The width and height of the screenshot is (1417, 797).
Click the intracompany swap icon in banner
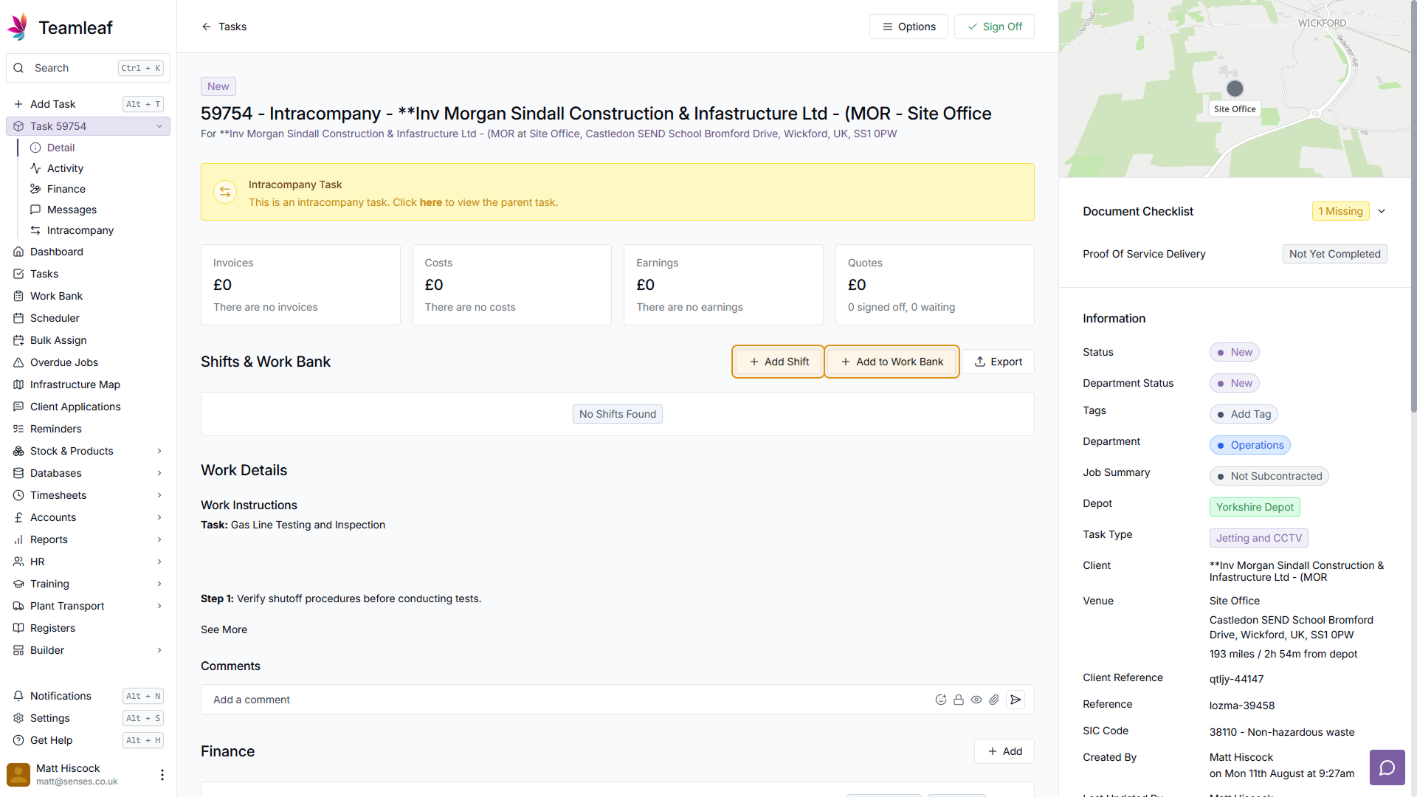click(225, 192)
